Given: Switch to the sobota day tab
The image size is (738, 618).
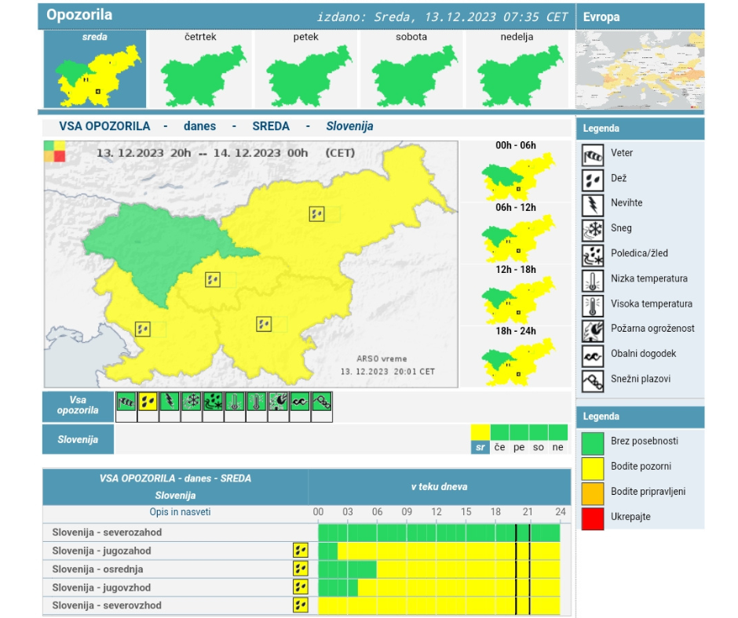Looking at the screenshot, I should [411, 70].
